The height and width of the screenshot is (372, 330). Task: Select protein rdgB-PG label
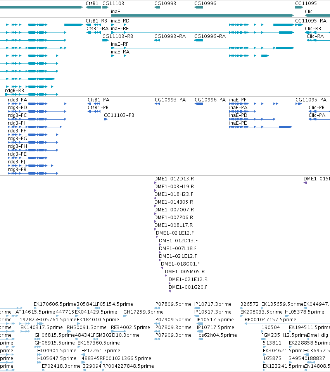(17, 139)
